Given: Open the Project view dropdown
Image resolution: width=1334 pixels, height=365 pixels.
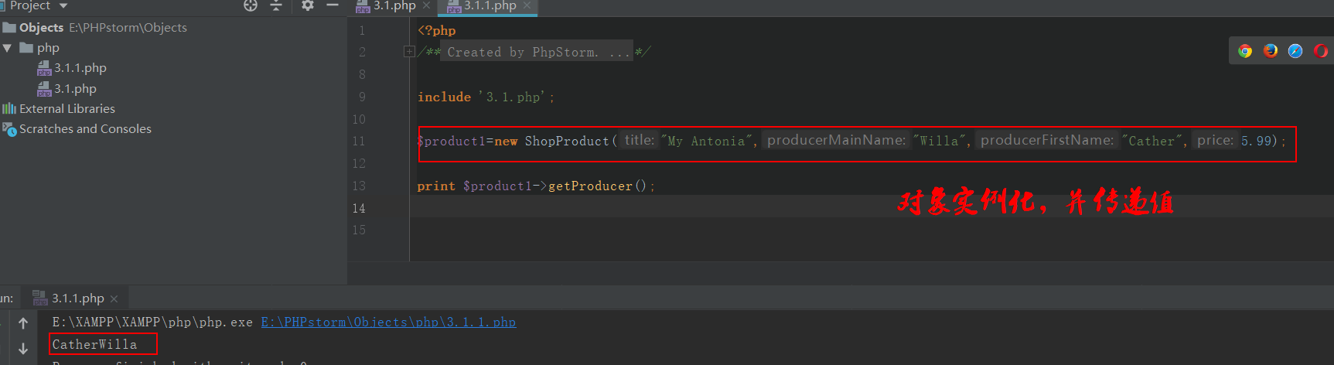Looking at the screenshot, I should coord(63,6).
